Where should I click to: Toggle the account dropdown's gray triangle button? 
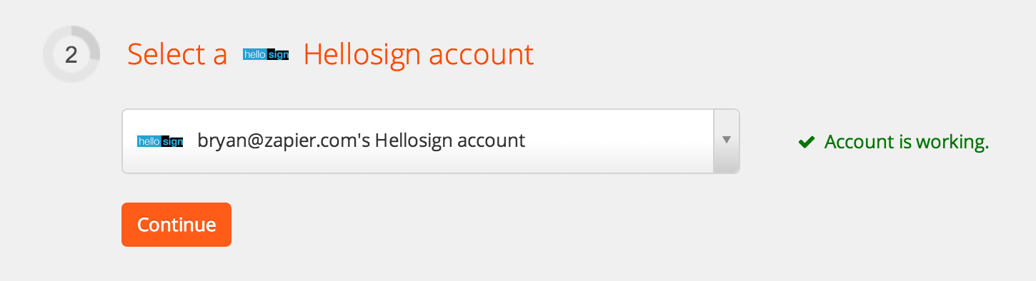[726, 140]
